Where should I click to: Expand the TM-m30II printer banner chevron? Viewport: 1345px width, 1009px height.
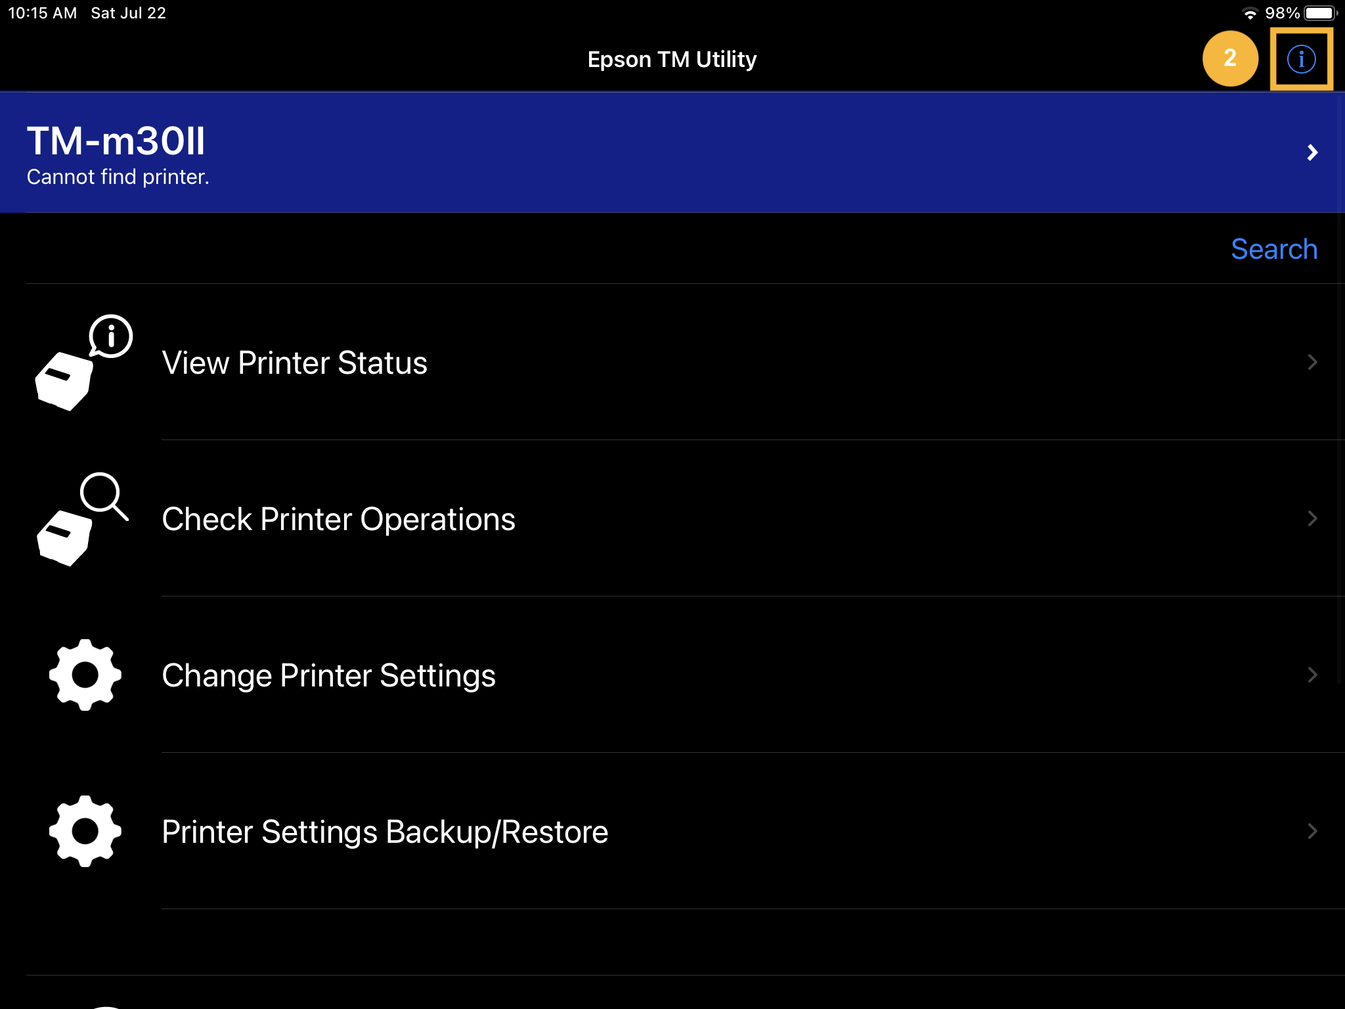tap(1312, 152)
